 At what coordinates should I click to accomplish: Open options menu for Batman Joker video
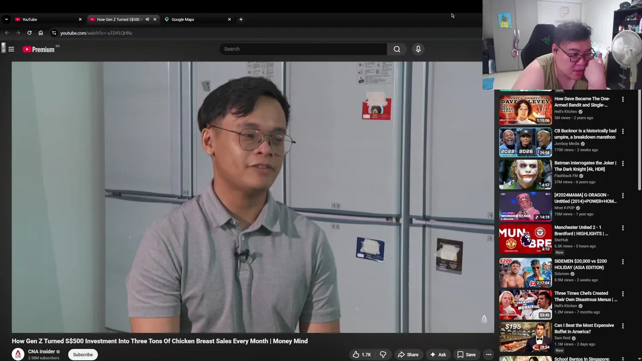623,163
